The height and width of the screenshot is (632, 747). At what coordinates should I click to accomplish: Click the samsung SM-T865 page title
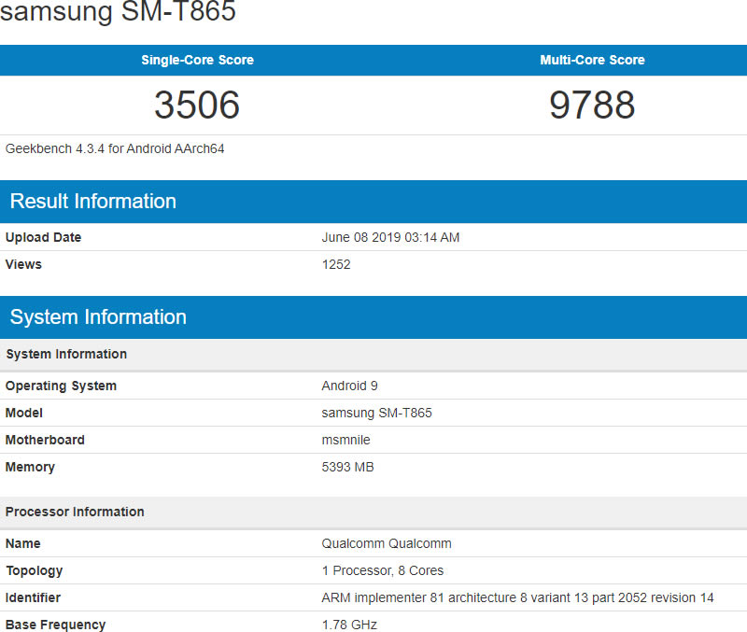[x=118, y=13]
